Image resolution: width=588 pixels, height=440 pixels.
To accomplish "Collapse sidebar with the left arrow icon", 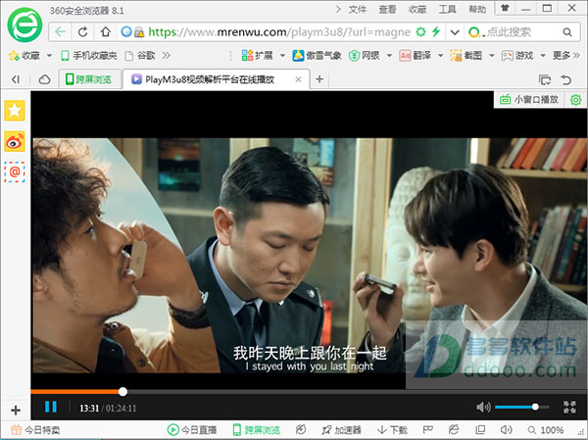I will pyautogui.click(x=16, y=79).
